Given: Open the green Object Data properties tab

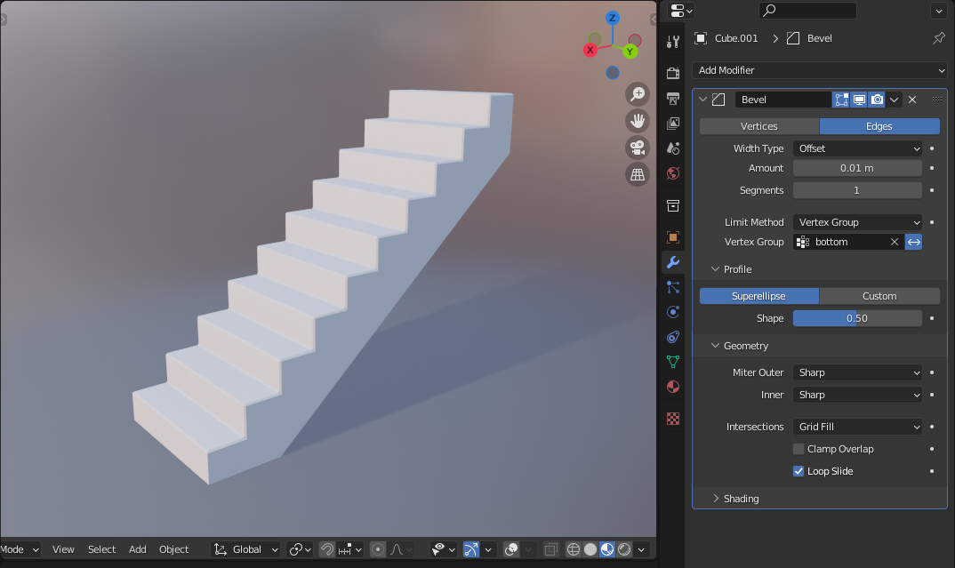Looking at the screenshot, I should tap(673, 362).
